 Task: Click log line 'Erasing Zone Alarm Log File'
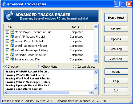coord(24,89)
